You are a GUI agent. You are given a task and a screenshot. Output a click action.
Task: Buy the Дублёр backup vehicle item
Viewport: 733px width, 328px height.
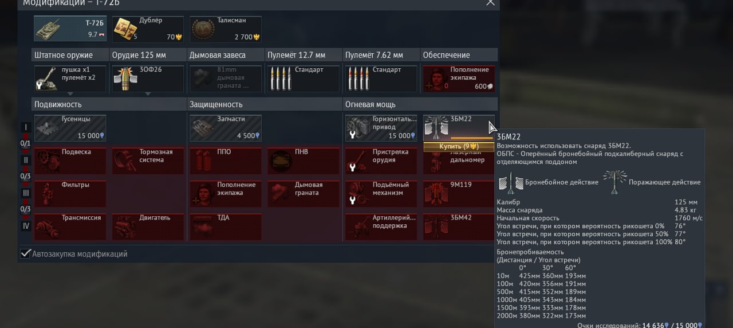point(148,29)
